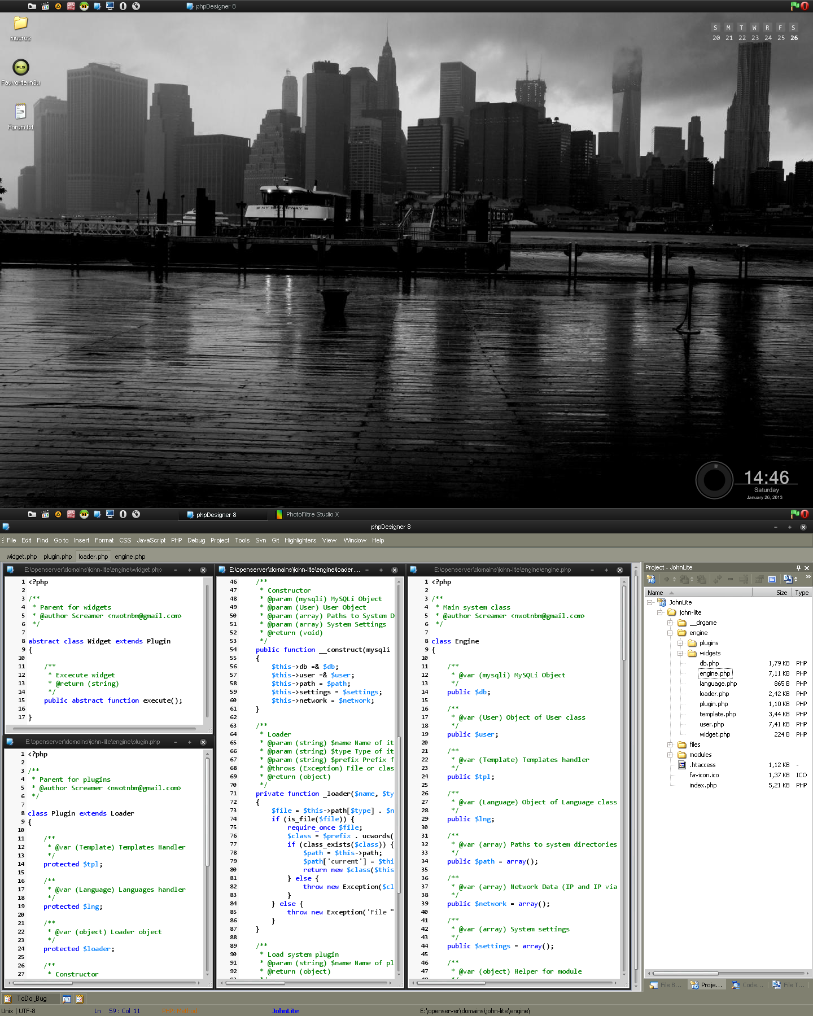Click the search icon beside ToDo_Bug tab
This screenshot has width=813, height=1016.
(x=67, y=999)
